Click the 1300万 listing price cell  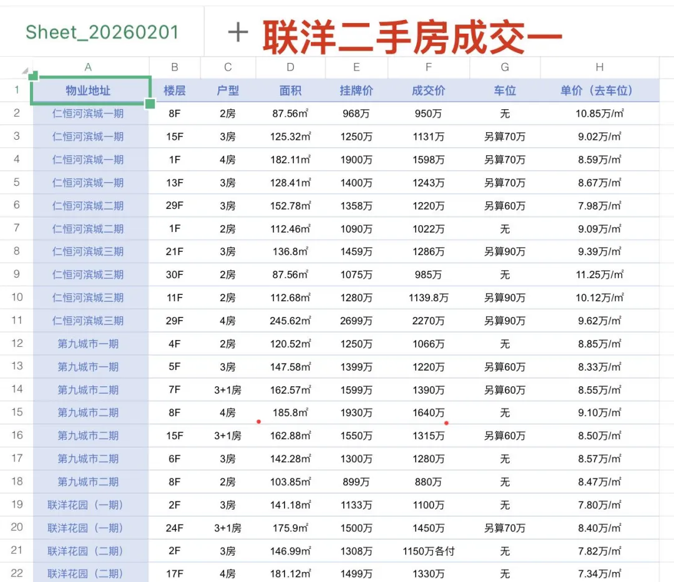pyautogui.click(x=356, y=458)
